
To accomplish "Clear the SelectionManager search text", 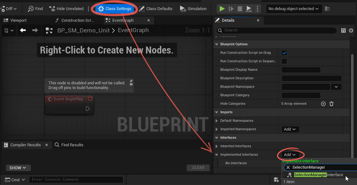I will [x=288, y=167].
